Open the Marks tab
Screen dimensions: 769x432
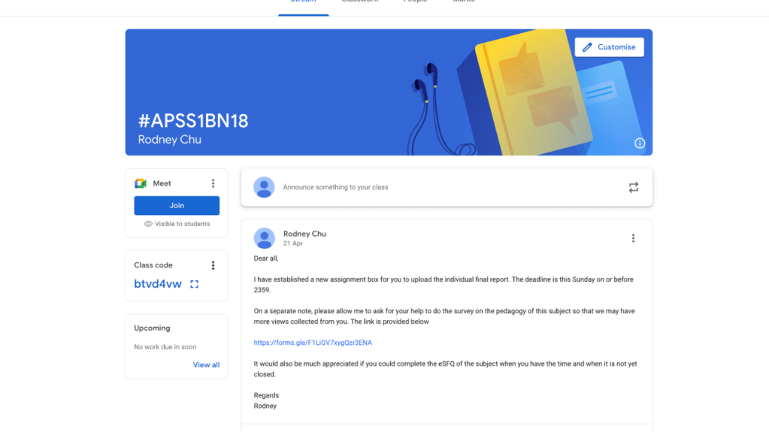[x=463, y=2]
